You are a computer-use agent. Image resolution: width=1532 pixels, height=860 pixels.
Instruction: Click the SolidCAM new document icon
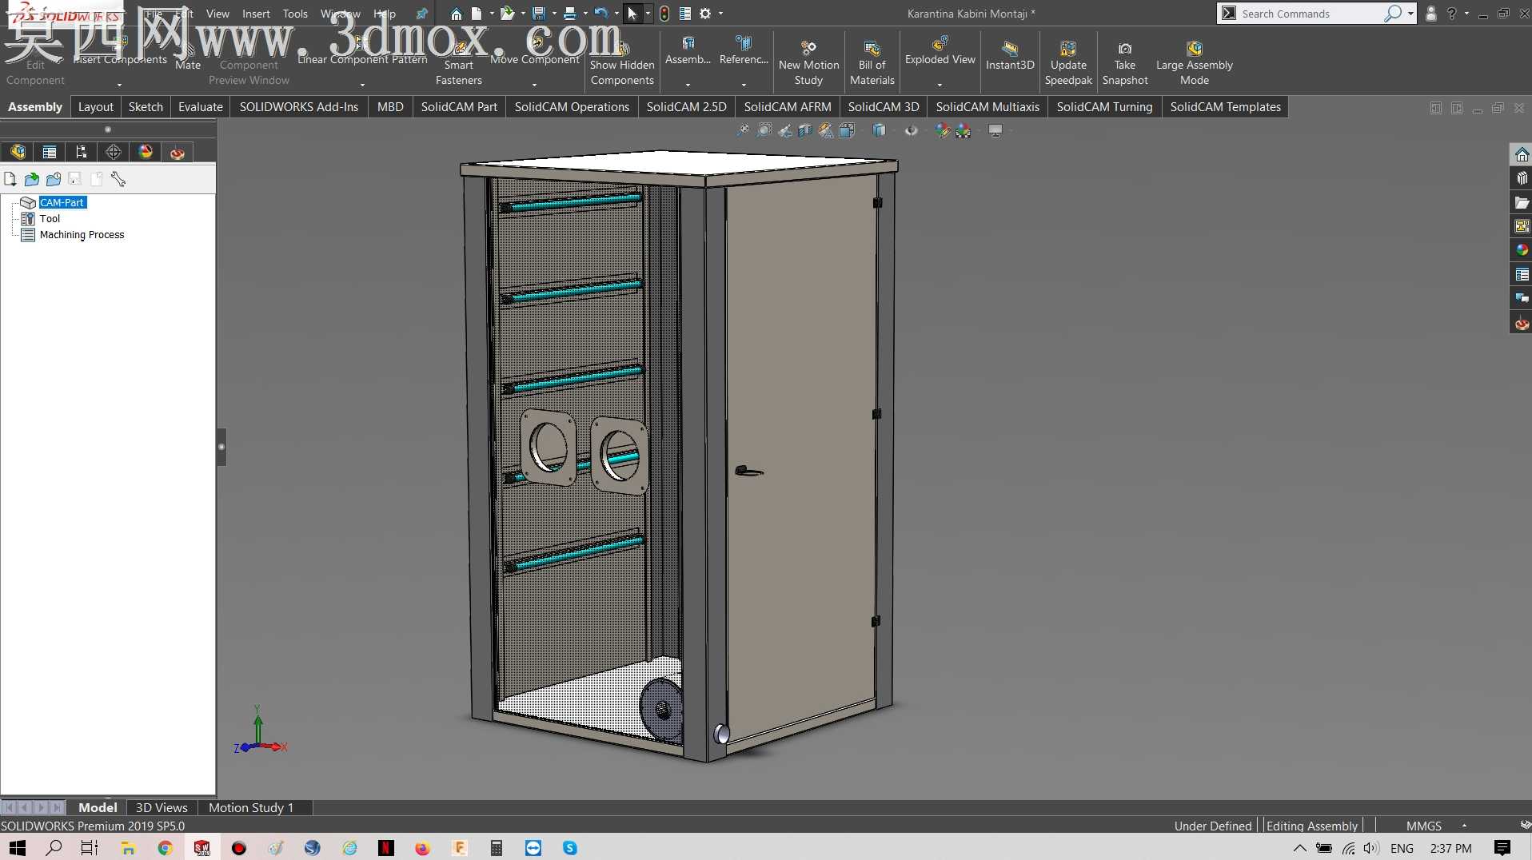click(10, 179)
